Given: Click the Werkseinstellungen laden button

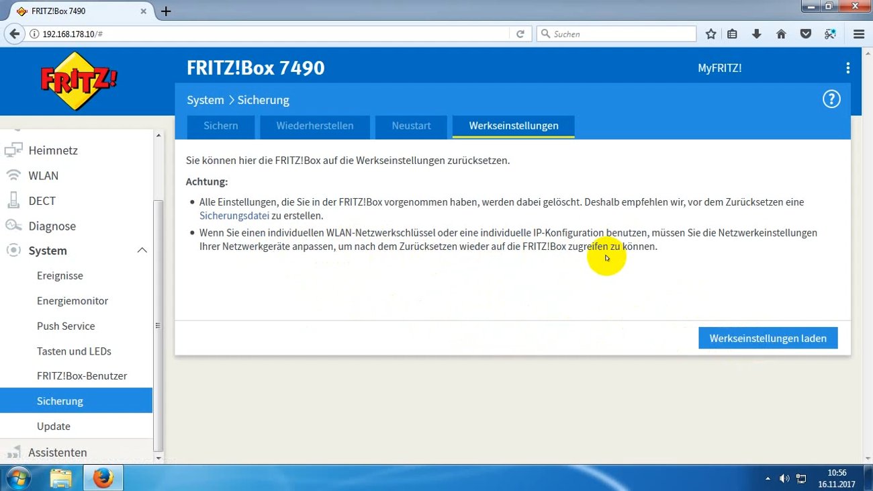Looking at the screenshot, I should [768, 338].
